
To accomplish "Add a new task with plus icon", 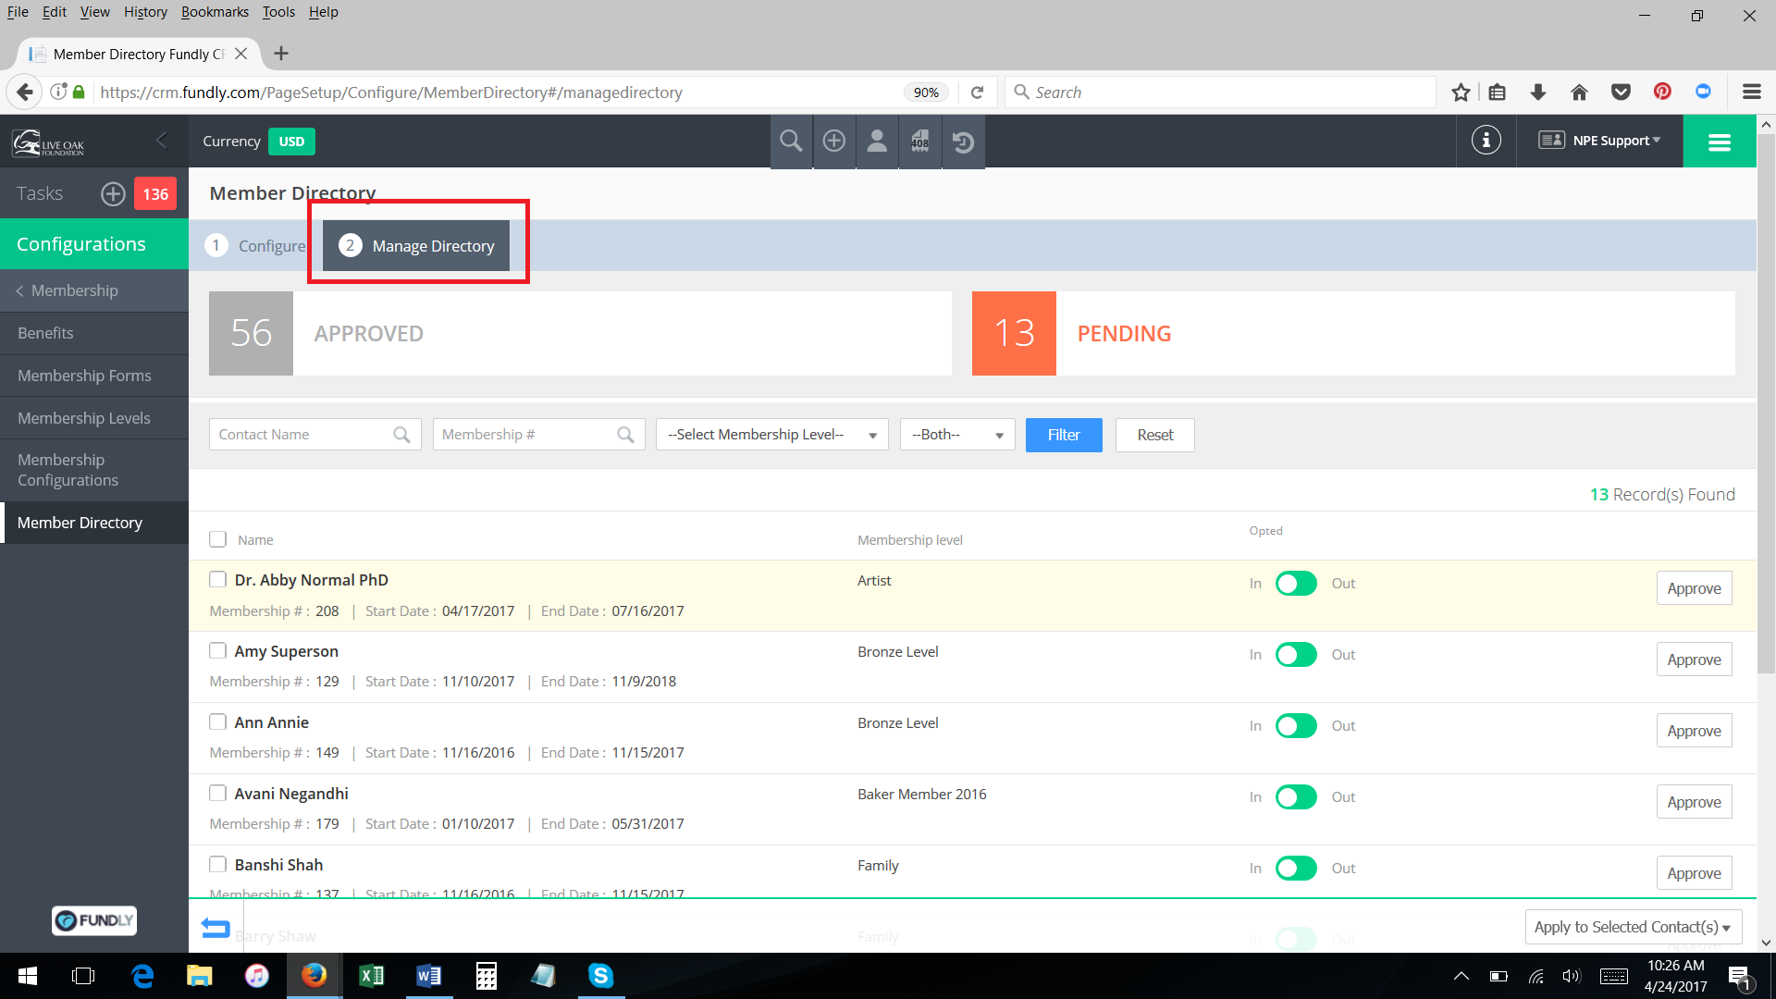I will tap(113, 194).
